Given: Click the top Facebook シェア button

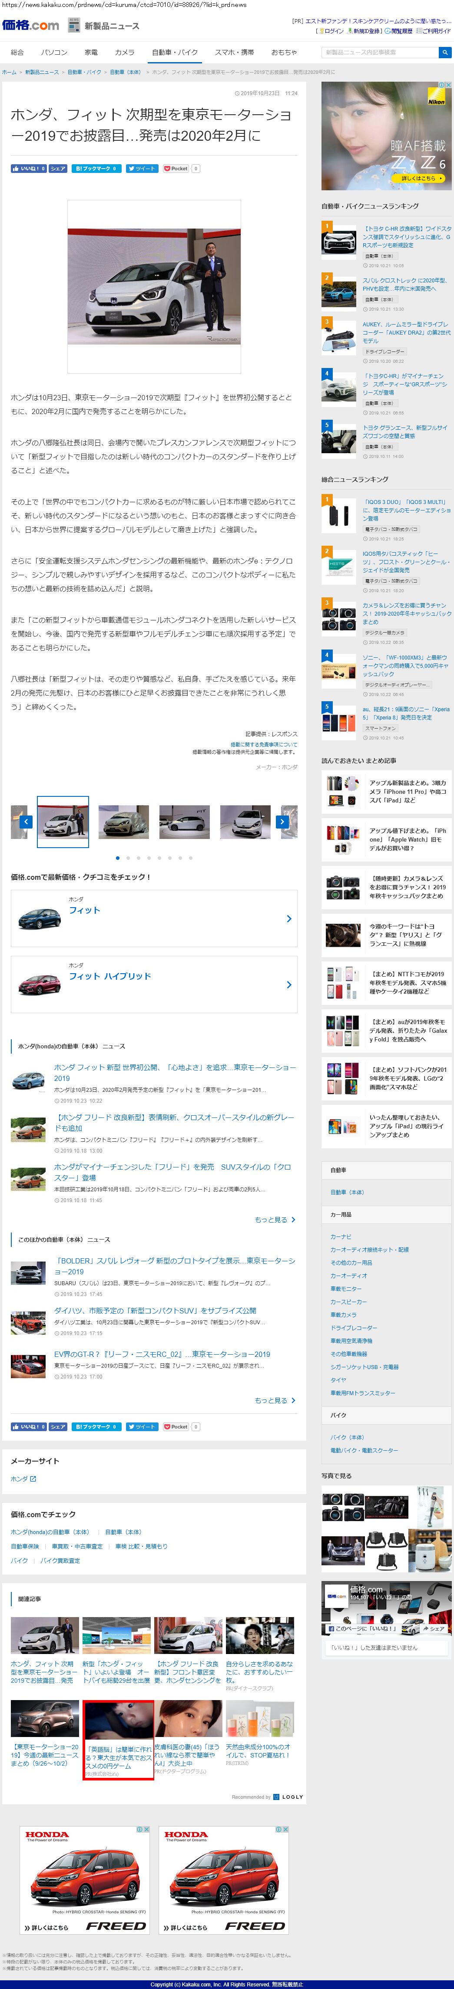Looking at the screenshot, I should [x=58, y=168].
